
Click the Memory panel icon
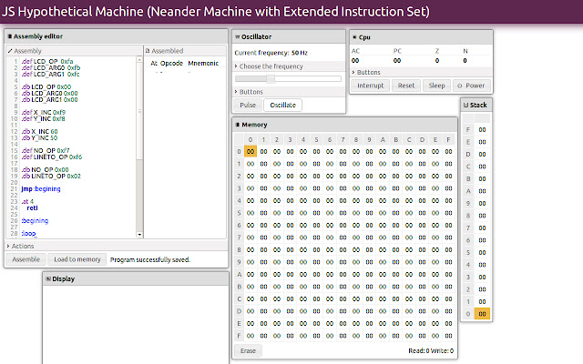pyautogui.click(x=238, y=125)
